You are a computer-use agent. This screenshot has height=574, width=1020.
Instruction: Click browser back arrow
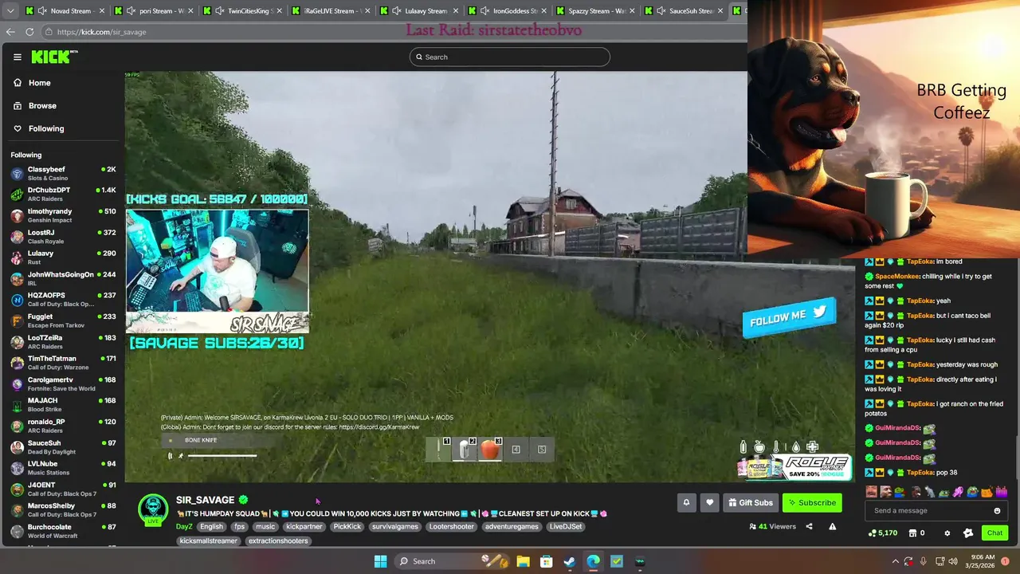(x=10, y=32)
